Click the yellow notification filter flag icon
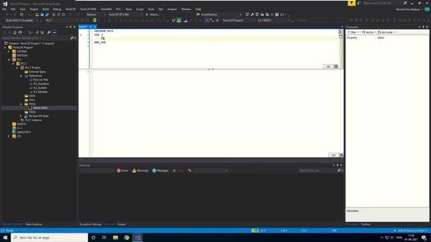Screen dimensions: 431x242 pos(352,3)
